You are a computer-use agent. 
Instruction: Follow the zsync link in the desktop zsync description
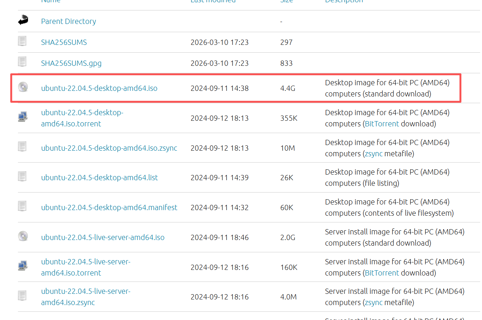[374, 154]
